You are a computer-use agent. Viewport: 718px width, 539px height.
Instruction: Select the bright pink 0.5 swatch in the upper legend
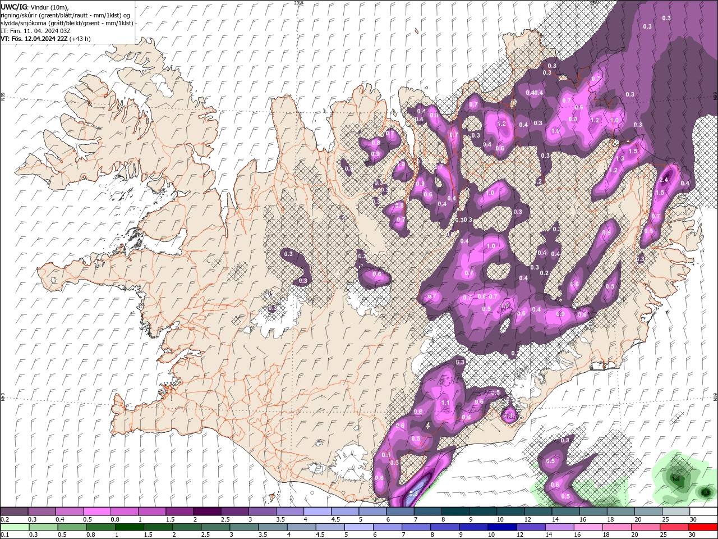(96, 511)
